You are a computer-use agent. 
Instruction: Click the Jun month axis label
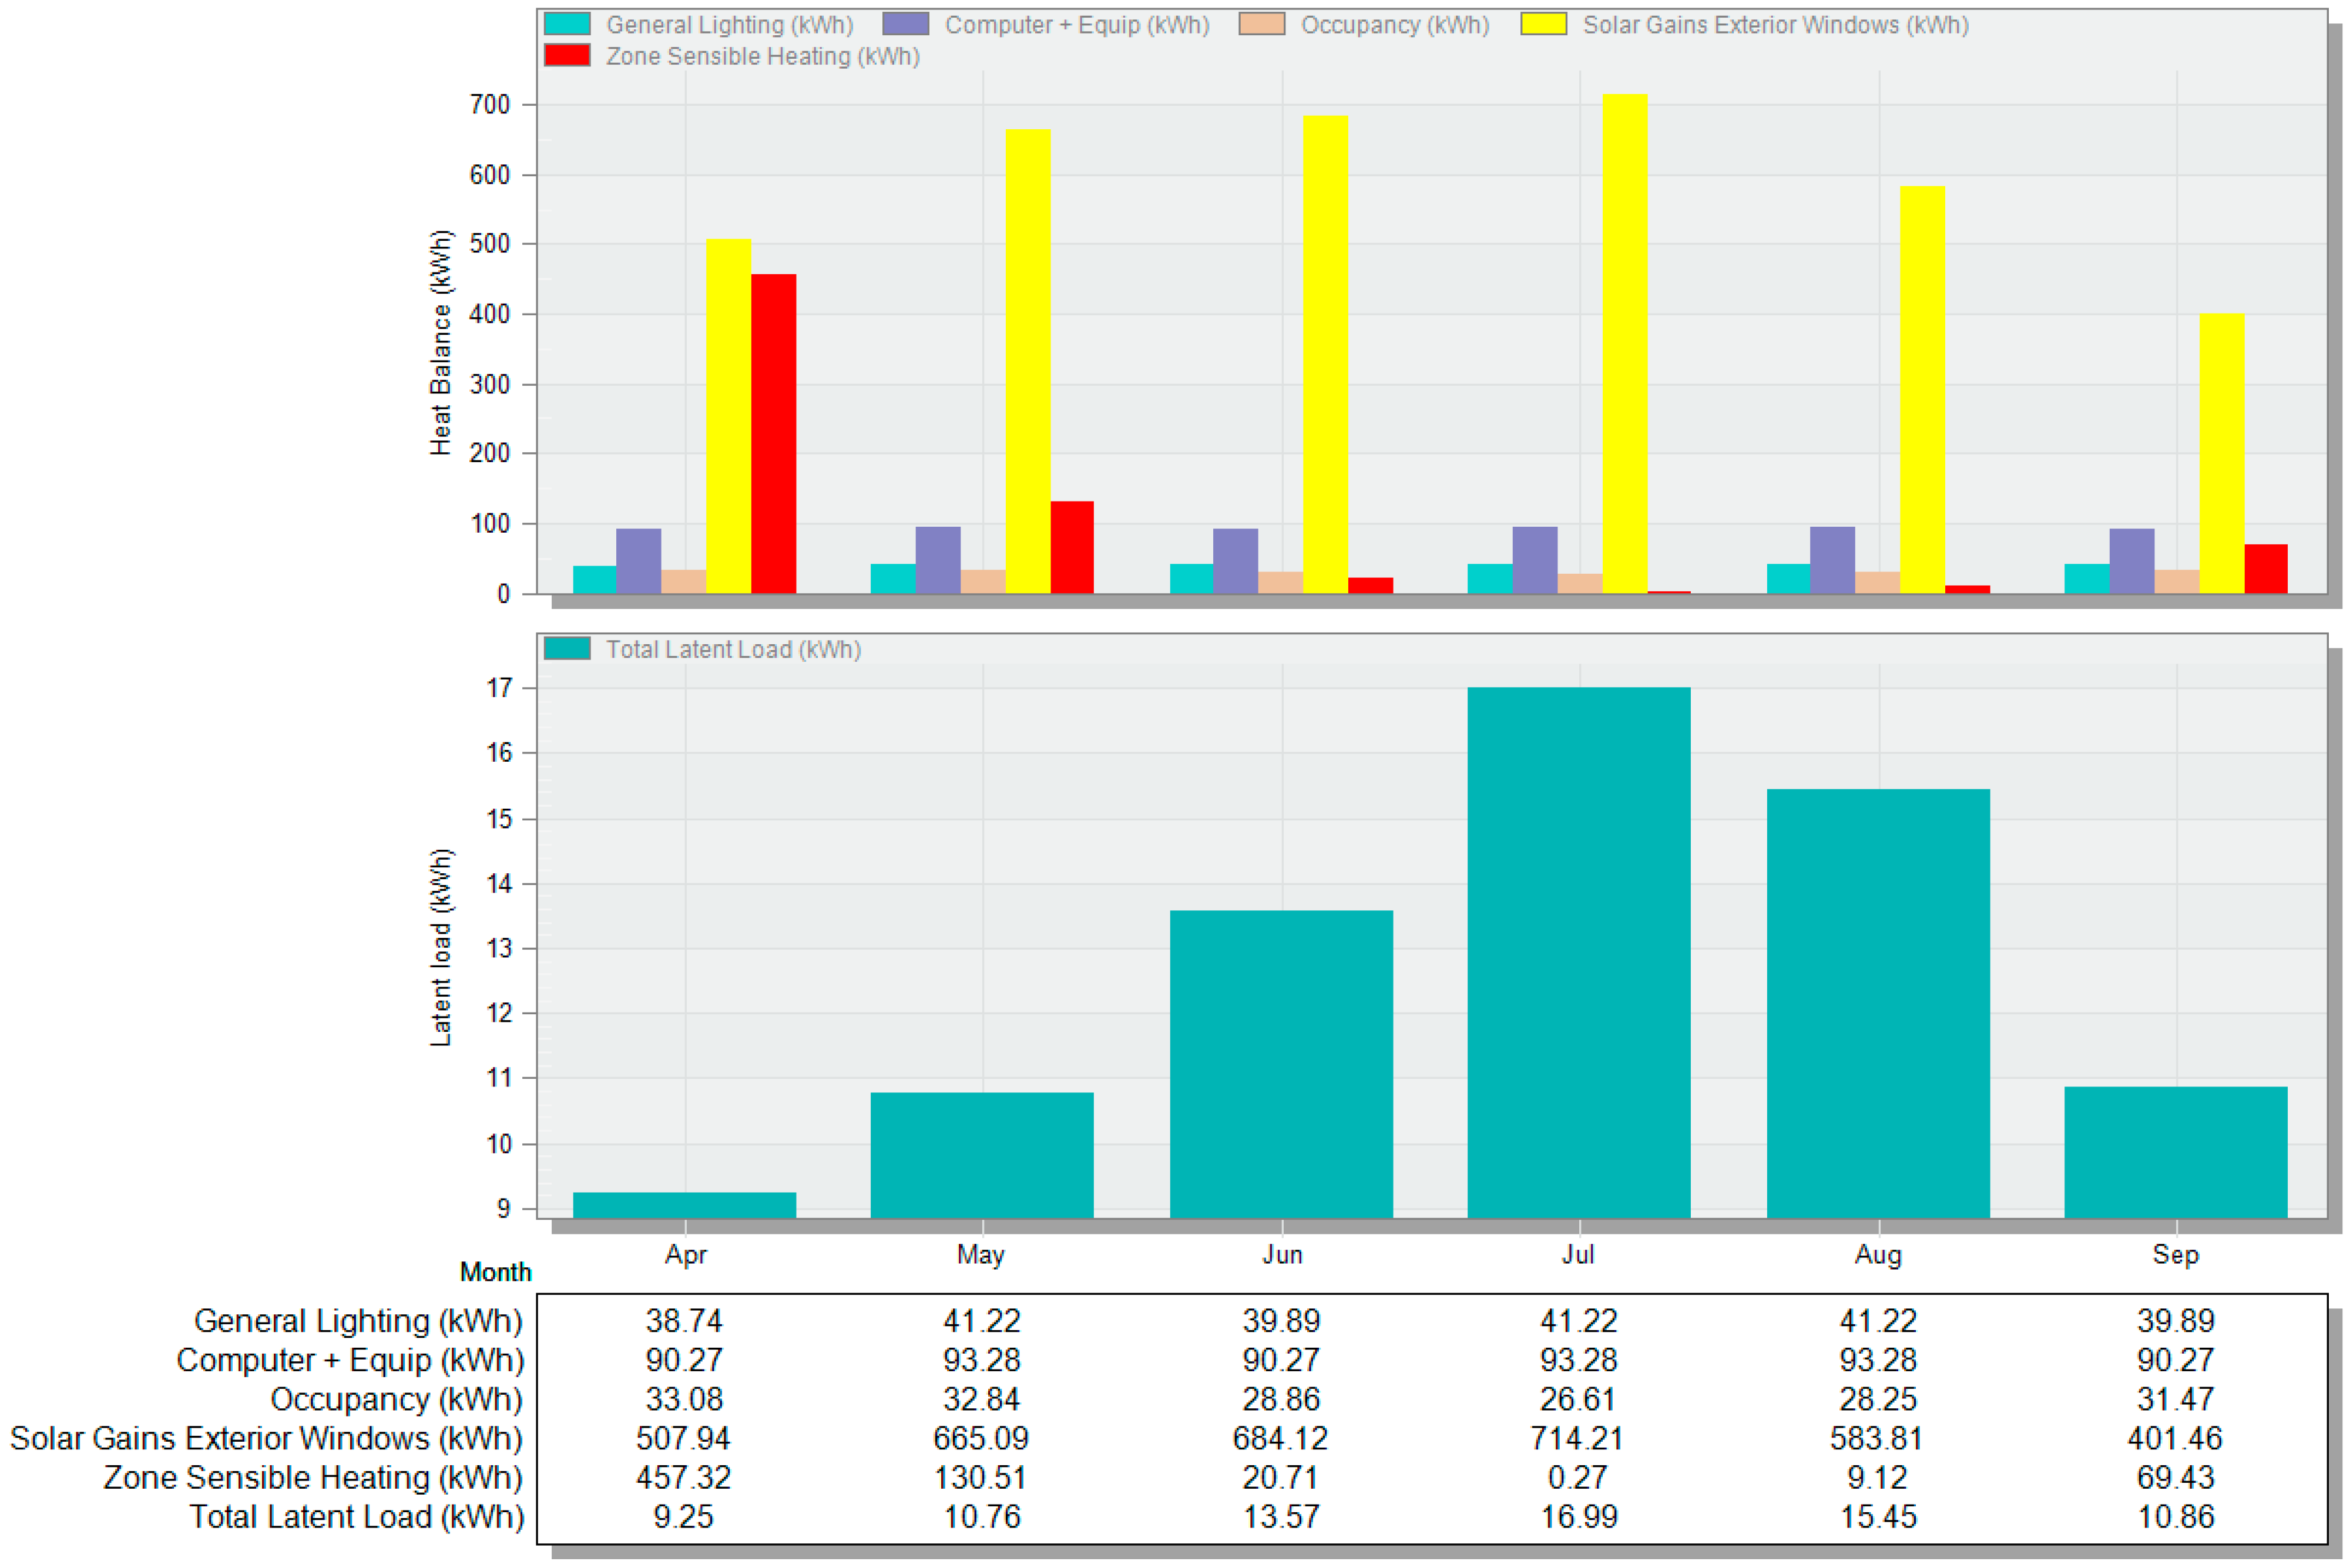tap(1281, 1254)
